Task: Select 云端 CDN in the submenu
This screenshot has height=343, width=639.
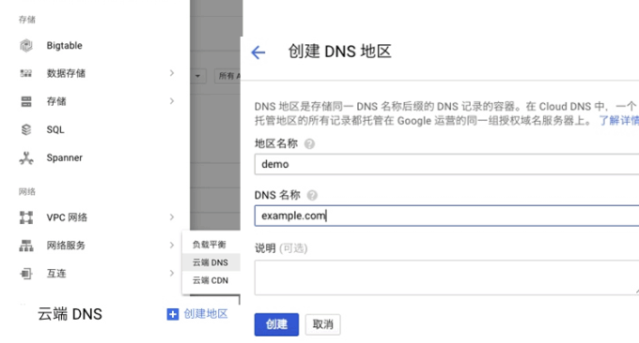Action: coord(211,280)
